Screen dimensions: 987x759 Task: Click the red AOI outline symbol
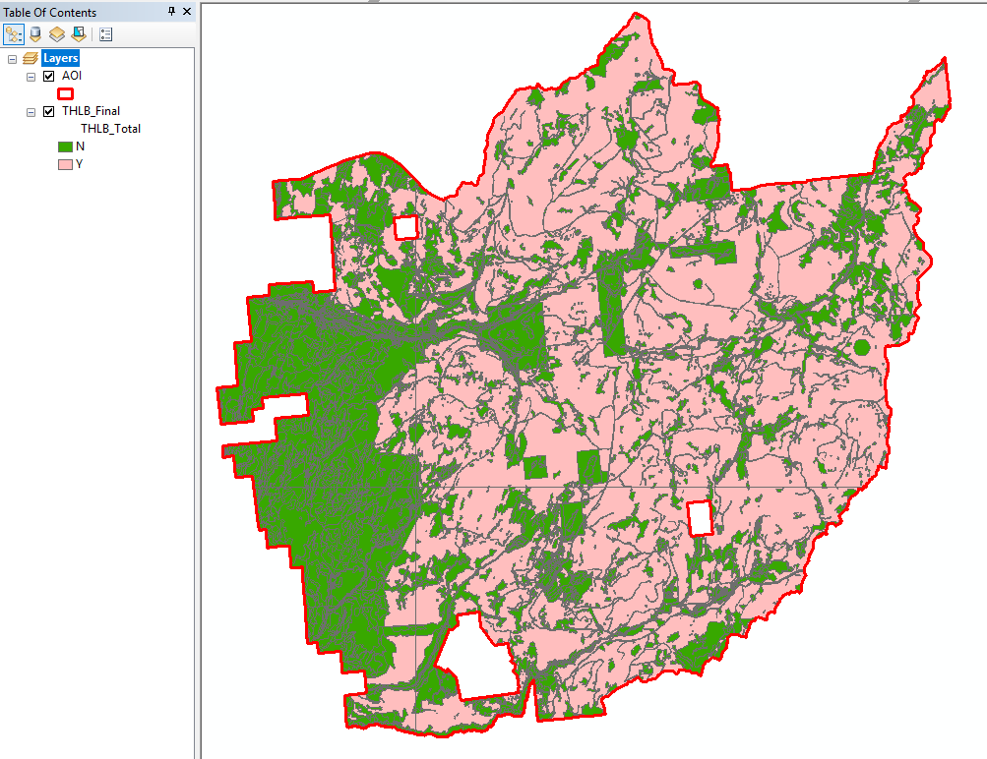click(66, 93)
